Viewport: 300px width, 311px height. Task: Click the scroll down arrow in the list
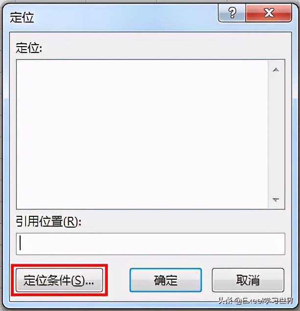tap(276, 199)
